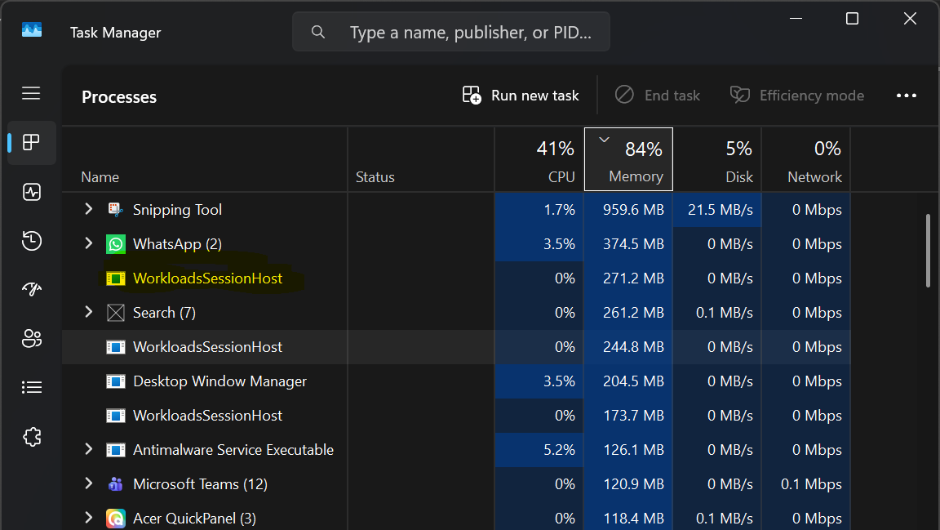The width and height of the screenshot is (940, 530).
Task: Open the Performance page in sidebar
Action: (32, 192)
